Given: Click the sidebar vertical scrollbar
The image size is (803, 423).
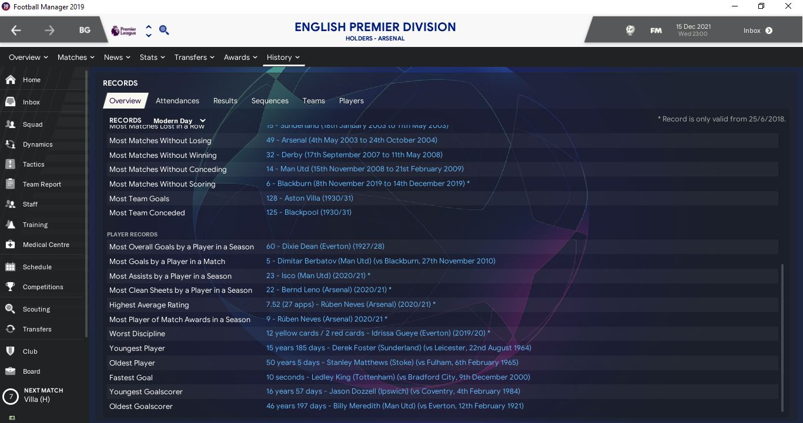Looking at the screenshot, I should 86,205.
